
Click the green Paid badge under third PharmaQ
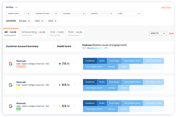[19, 109]
